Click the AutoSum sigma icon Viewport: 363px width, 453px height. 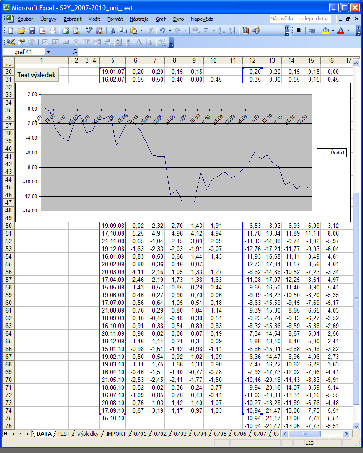[206, 30]
